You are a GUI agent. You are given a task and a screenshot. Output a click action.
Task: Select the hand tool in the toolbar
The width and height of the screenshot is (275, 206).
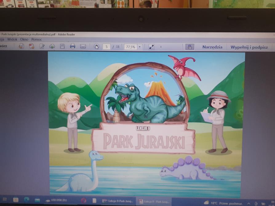tap(189, 47)
